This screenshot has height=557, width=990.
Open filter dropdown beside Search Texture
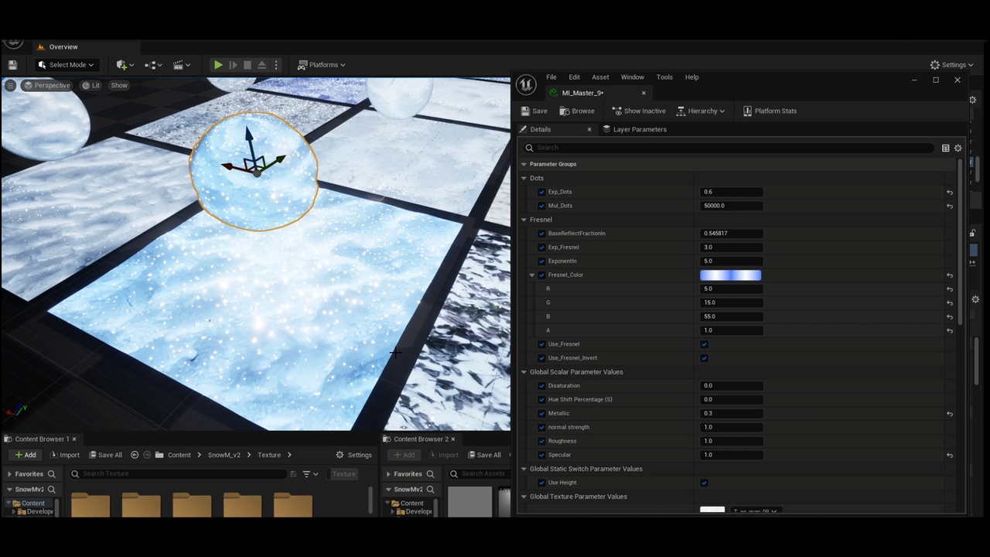(309, 473)
